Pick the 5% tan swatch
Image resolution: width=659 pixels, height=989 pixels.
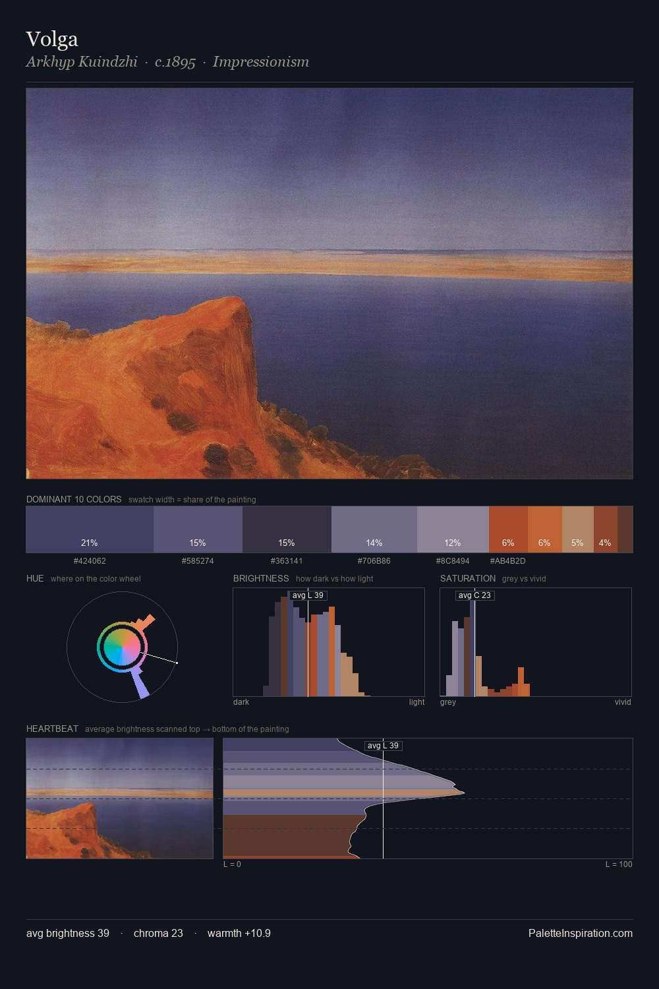click(x=577, y=529)
